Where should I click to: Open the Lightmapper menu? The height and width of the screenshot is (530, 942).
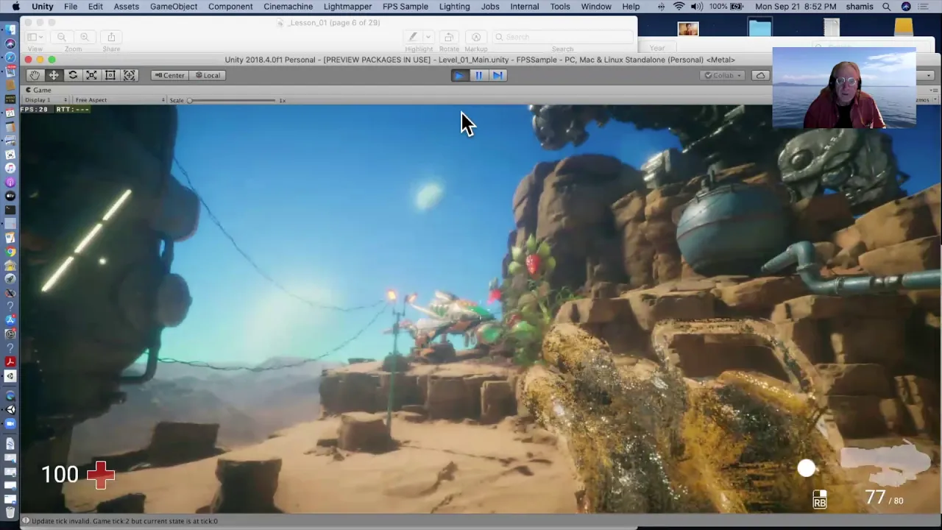[x=347, y=7]
